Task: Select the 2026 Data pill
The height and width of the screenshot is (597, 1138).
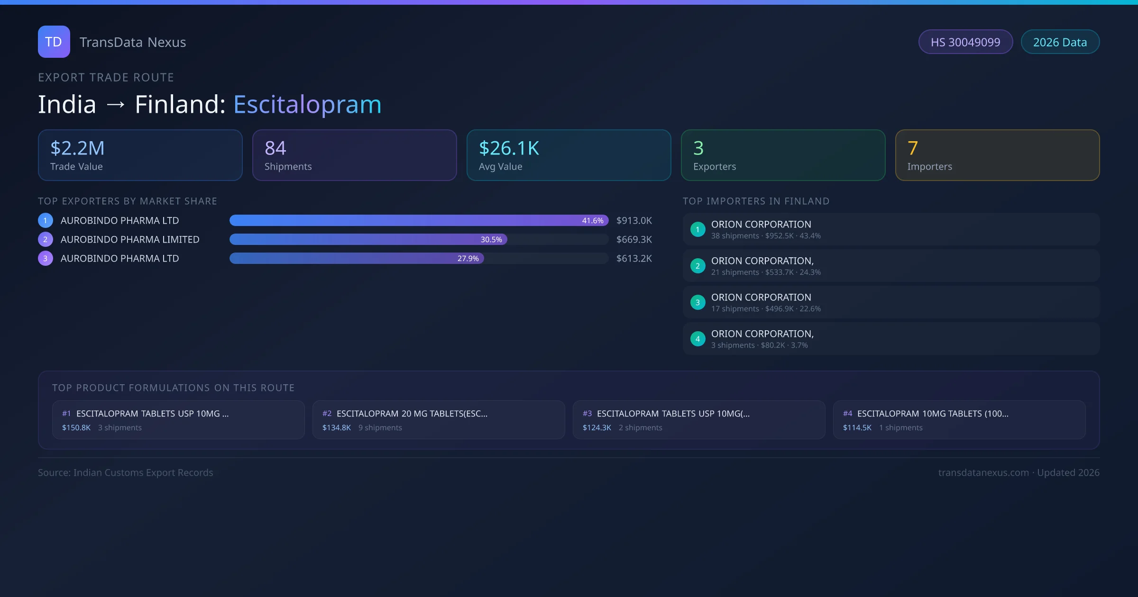Action: [x=1060, y=42]
